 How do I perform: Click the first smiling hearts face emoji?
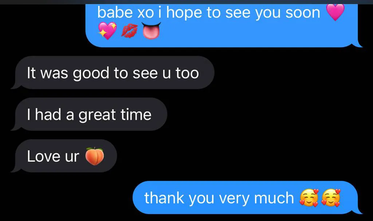click(x=309, y=198)
